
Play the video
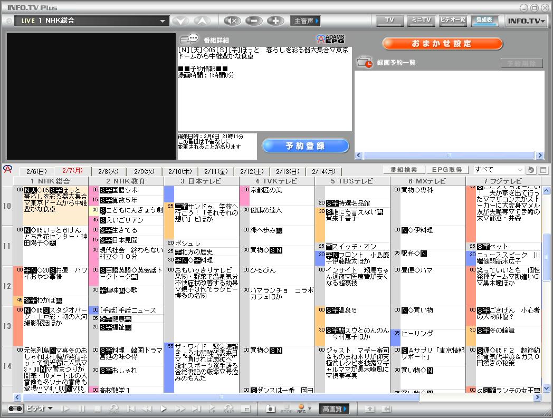tap(163, 409)
